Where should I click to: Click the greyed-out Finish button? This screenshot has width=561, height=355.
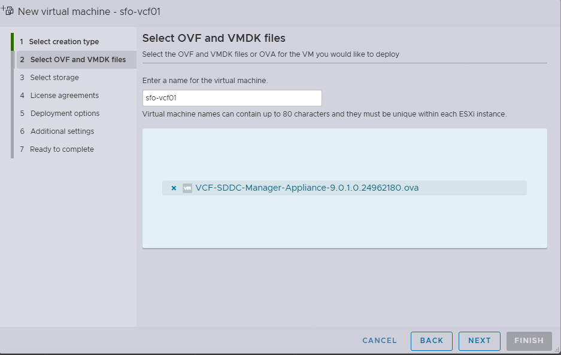[529, 341]
